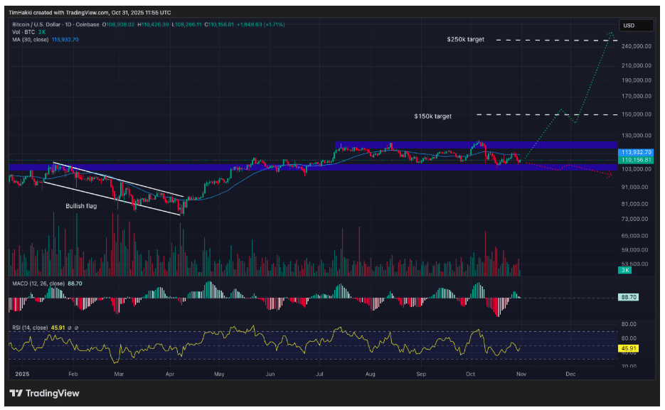Click the 'Bullish flag' annotation text

click(81, 206)
